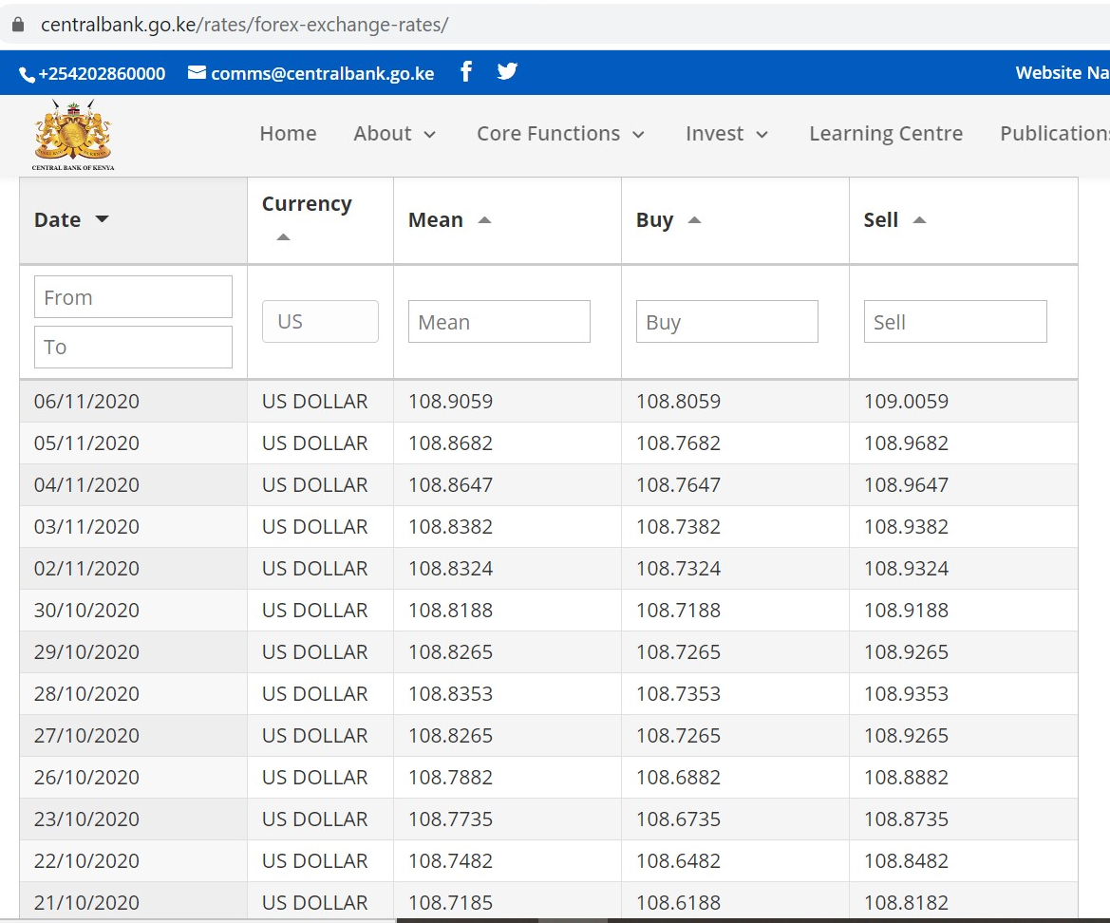
Task: Click the phone icon in top bar
Action: [x=27, y=74]
